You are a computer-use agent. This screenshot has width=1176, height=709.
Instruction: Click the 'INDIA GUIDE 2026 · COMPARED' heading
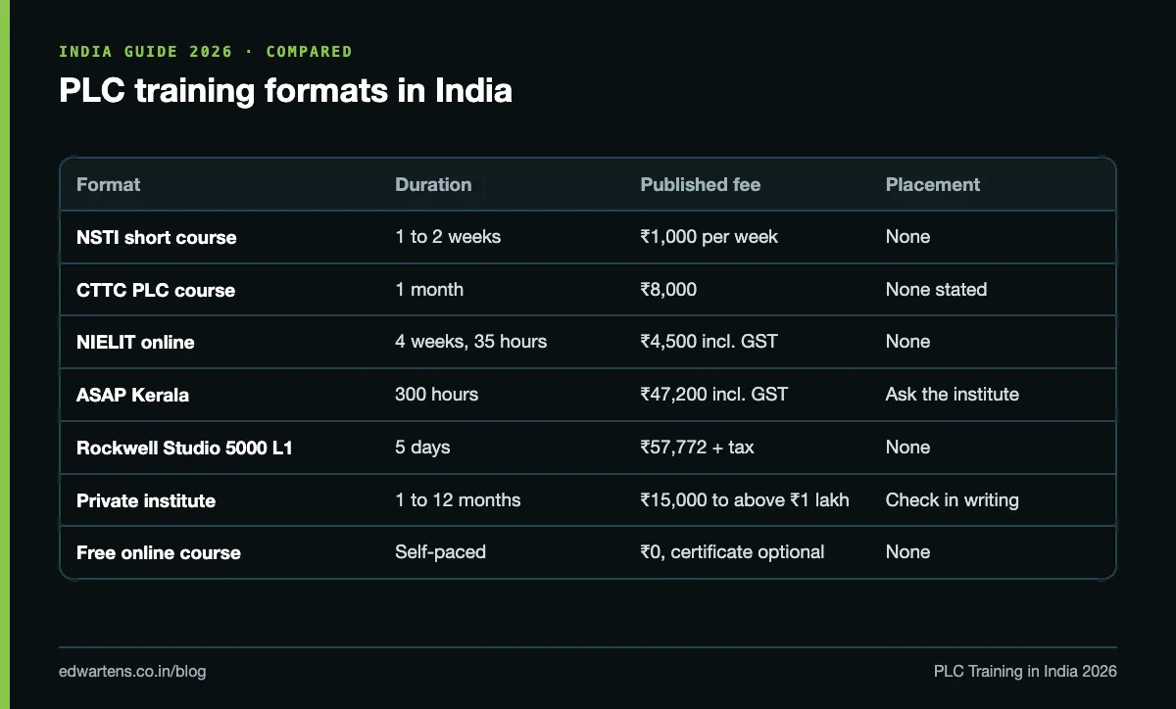pyautogui.click(x=205, y=51)
